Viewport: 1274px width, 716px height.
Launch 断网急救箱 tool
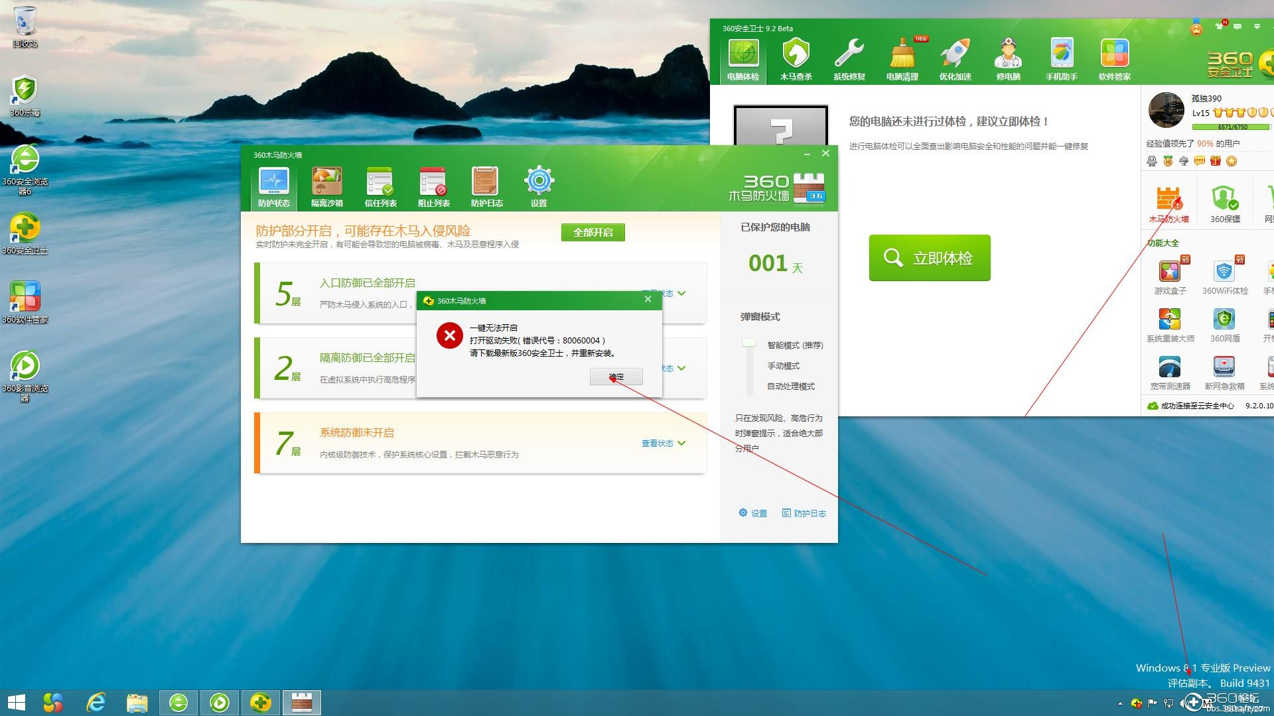(1224, 373)
